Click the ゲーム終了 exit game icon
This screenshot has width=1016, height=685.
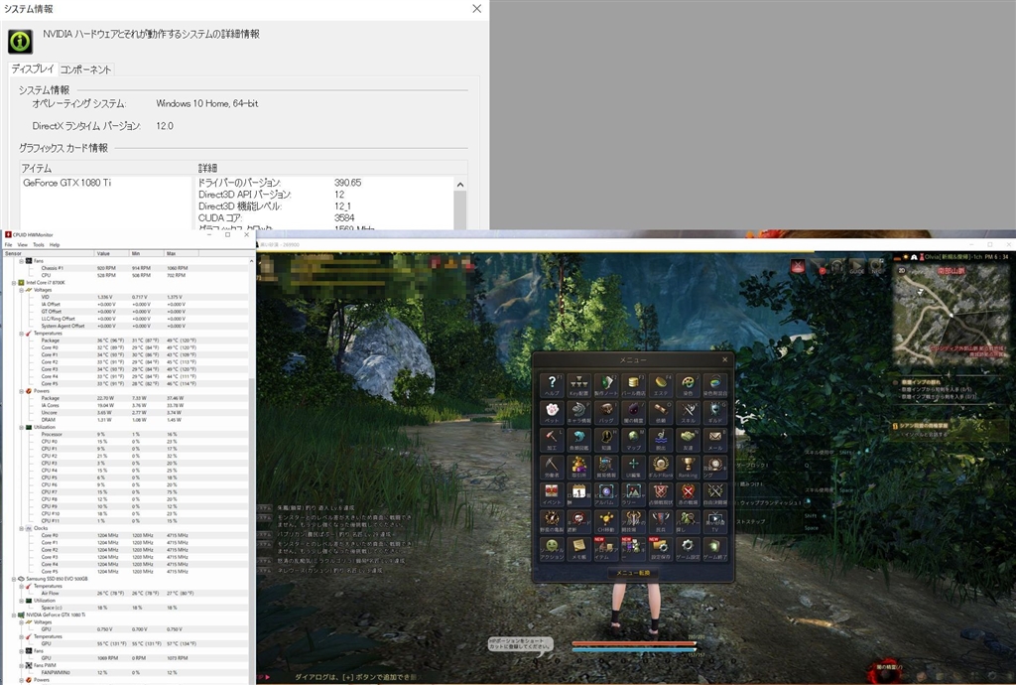pyautogui.click(x=714, y=548)
